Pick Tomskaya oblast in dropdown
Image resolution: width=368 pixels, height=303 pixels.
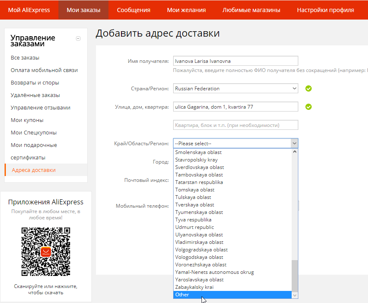tap(232, 190)
